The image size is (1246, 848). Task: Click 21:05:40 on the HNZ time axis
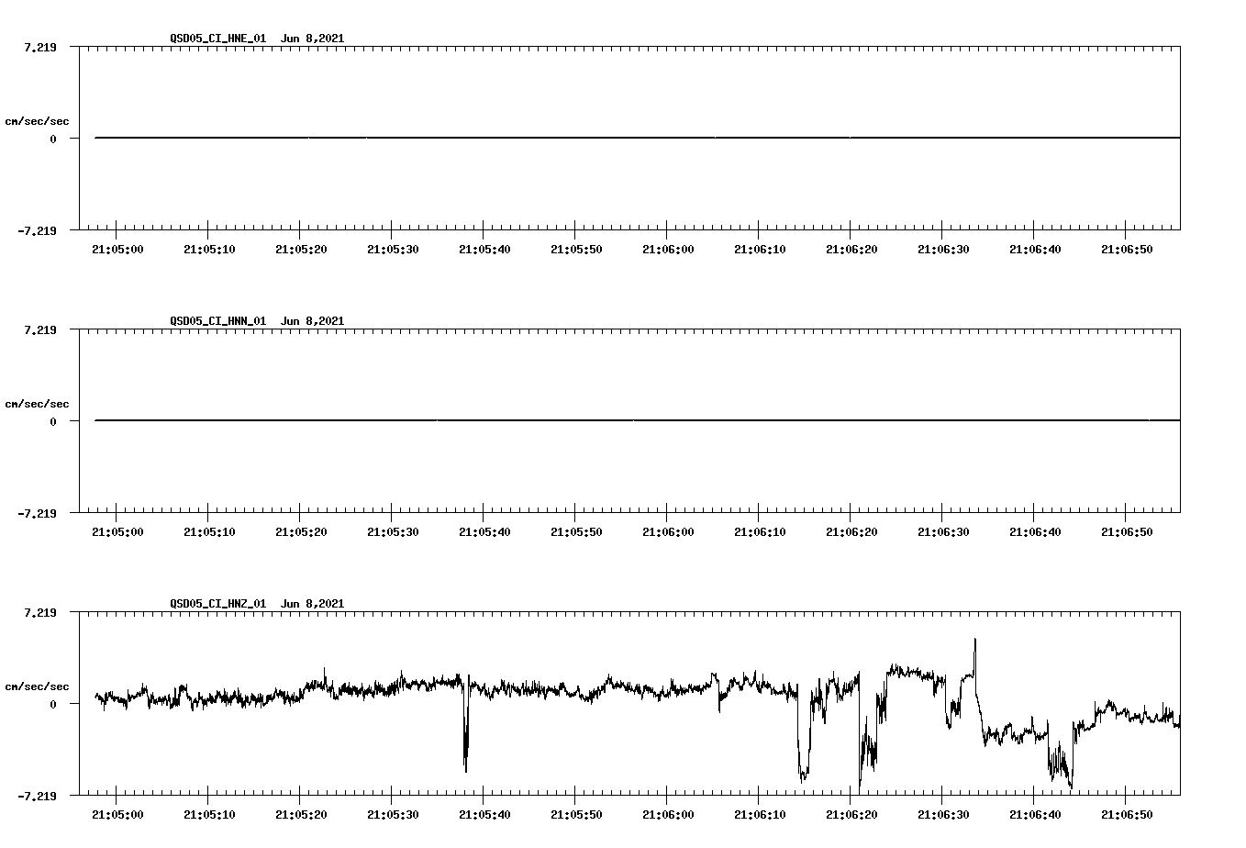coord(484,814)
